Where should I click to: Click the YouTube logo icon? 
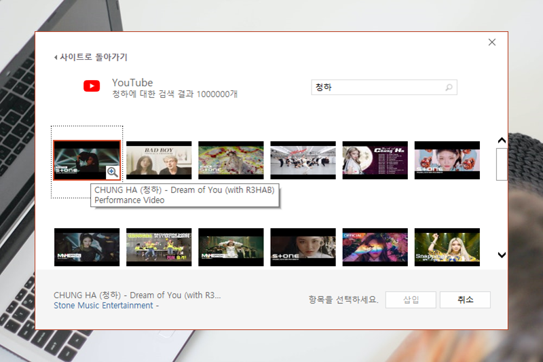coord(92,86)
